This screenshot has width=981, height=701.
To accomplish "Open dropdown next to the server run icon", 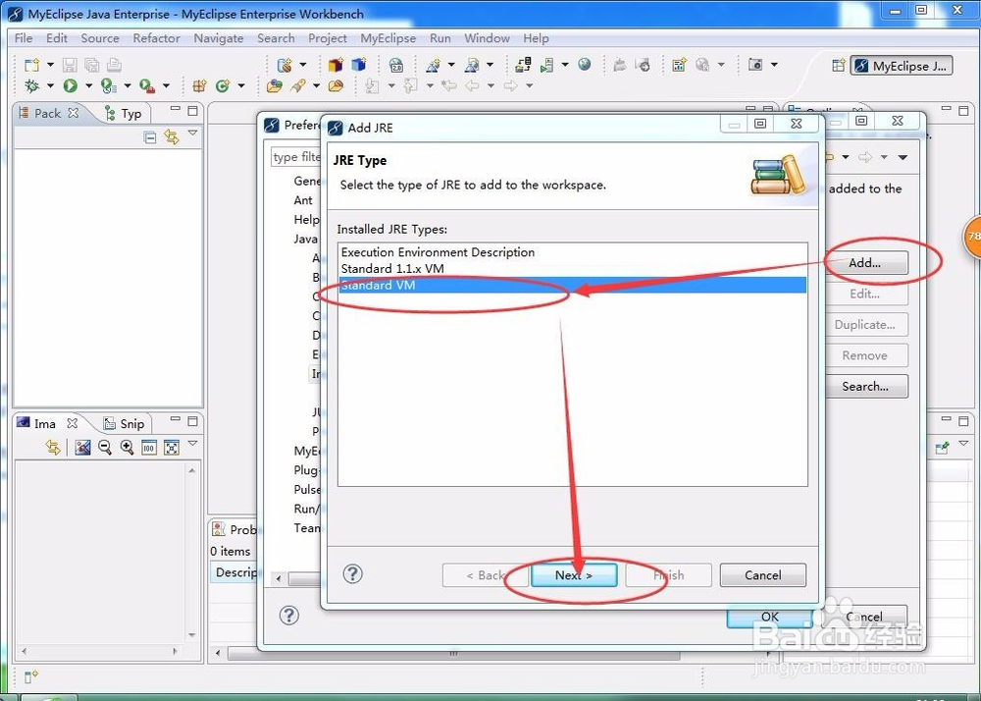I will click(565, 65).
